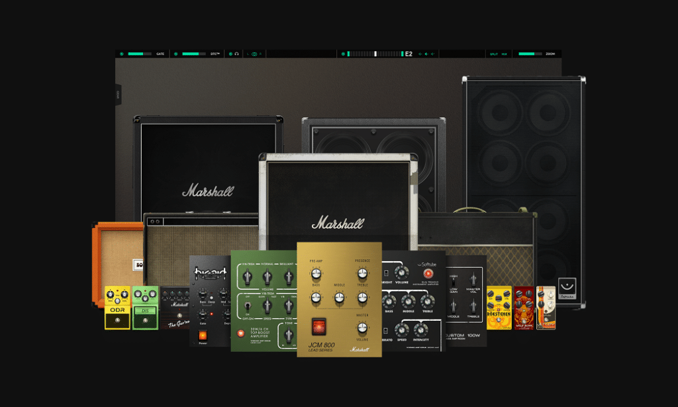Toggle the DTC power button
The image size is (678, 407).
pos(176,54)
